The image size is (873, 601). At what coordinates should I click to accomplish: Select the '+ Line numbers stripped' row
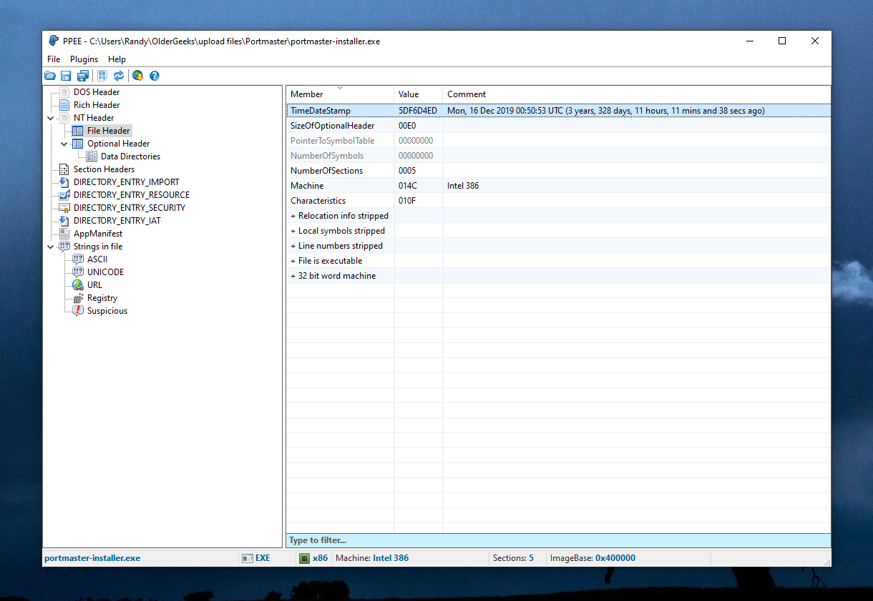[x=558, y=246]
